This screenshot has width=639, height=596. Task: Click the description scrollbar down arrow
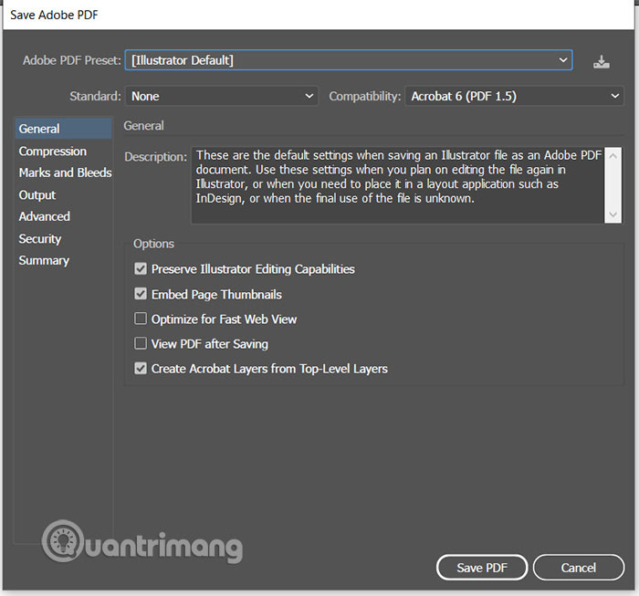click(x=613, y=214)
